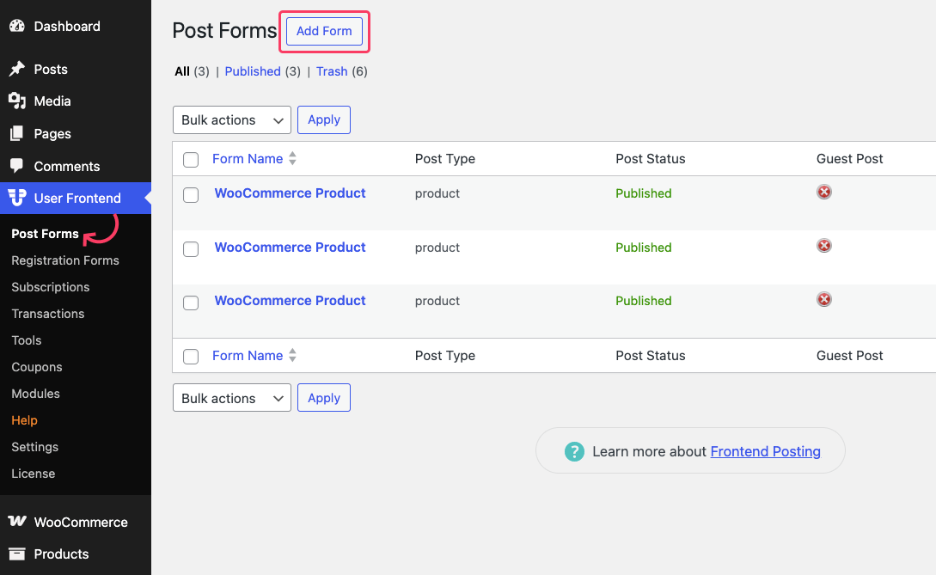Open Transactions submenu item
This screenshot has height=575, width=936.
pyautogui.click(x=48, y=314)
